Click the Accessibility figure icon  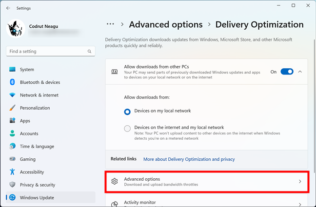pyautogui.click(x=12, y=172)
